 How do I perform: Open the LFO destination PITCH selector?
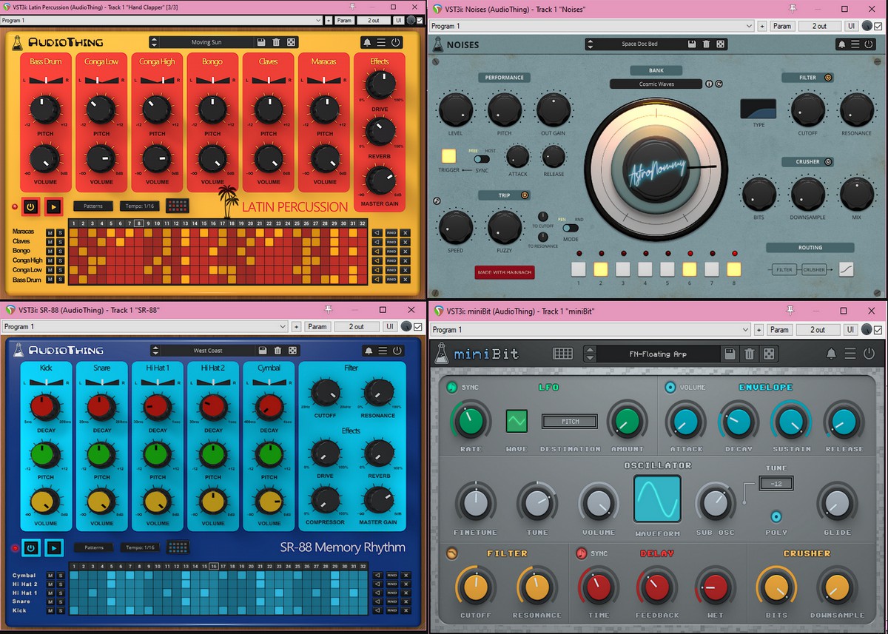[570, 422]
